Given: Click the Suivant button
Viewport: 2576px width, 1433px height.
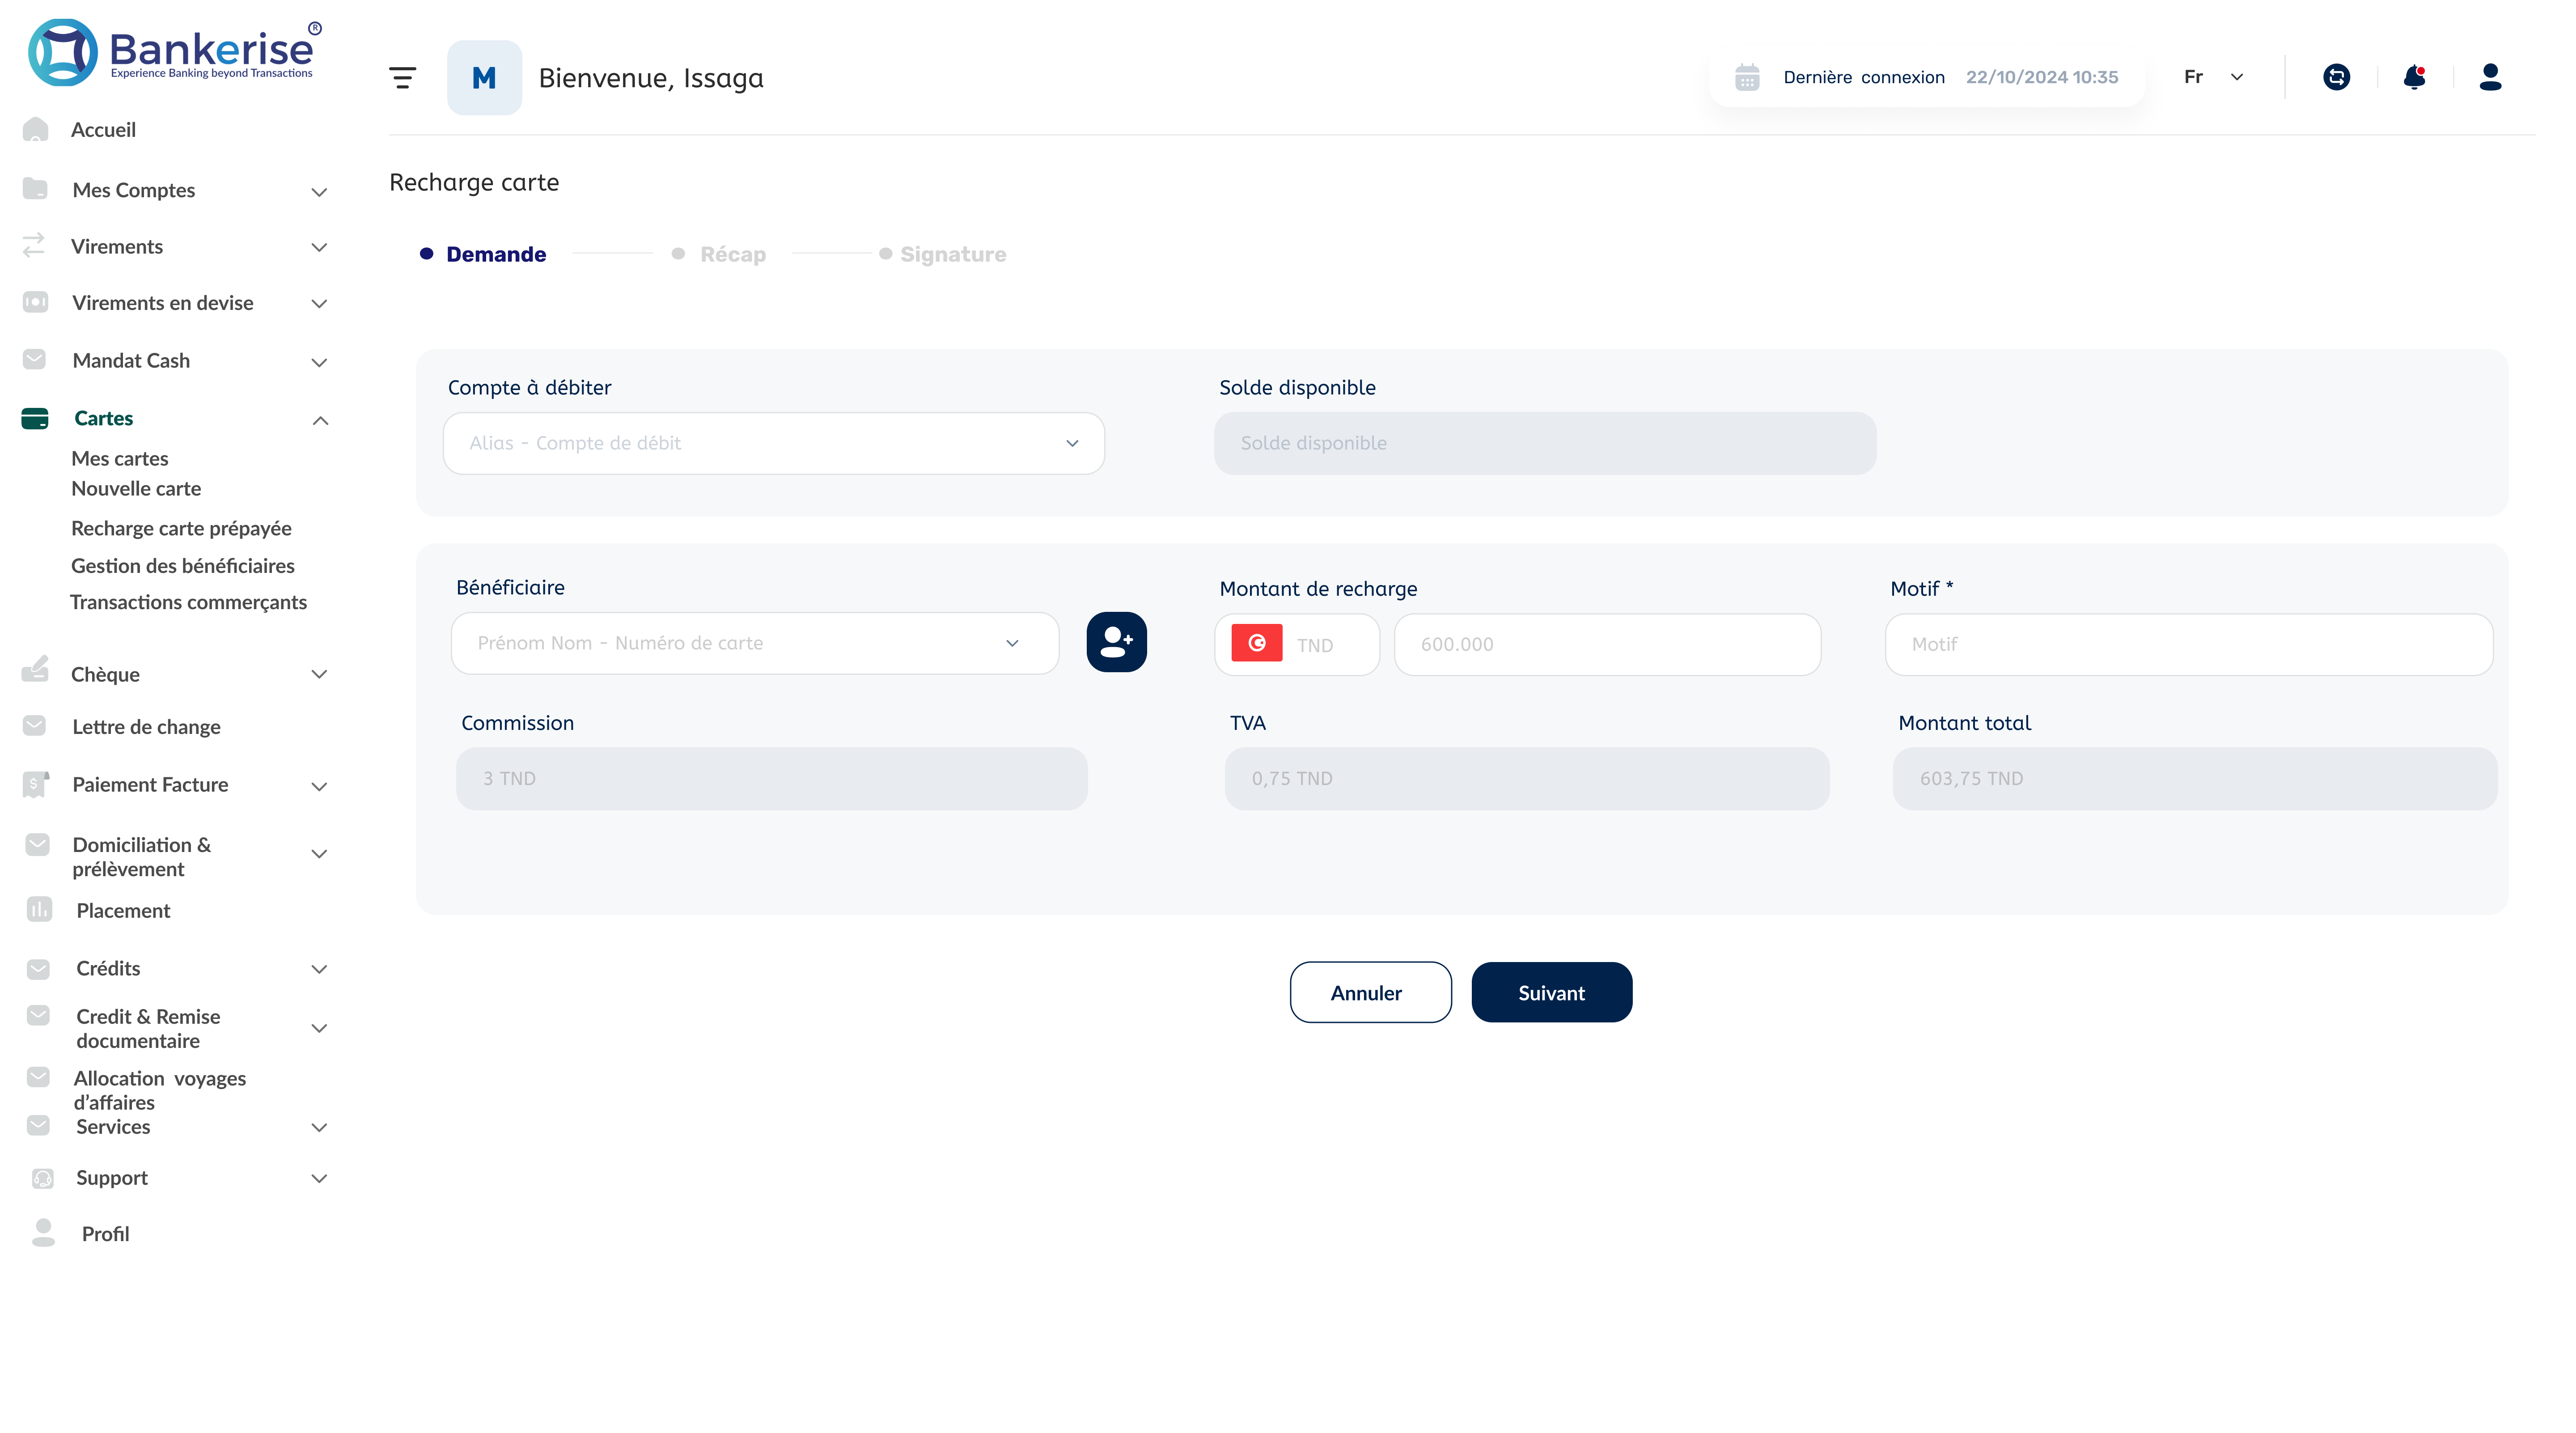Looking at the screenshot, I should coord(1551,992).
